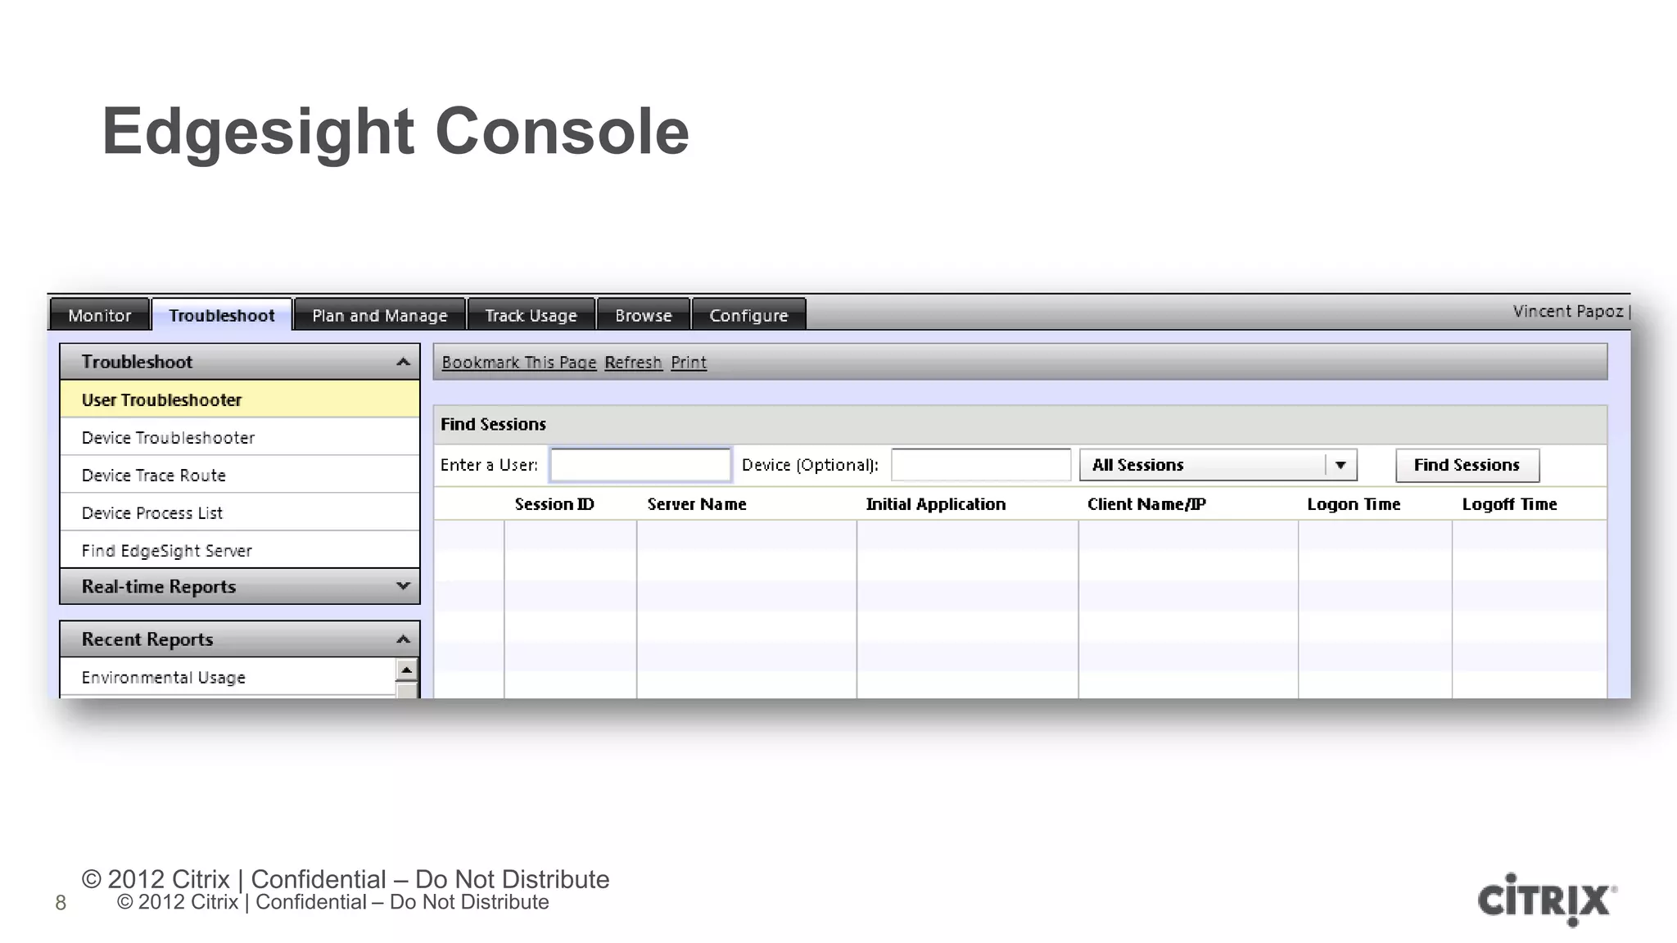Viewport: 1677px width, 943px height.
Task: Collapse the Troubleshoot panel chevron
Action: [403, 362]
